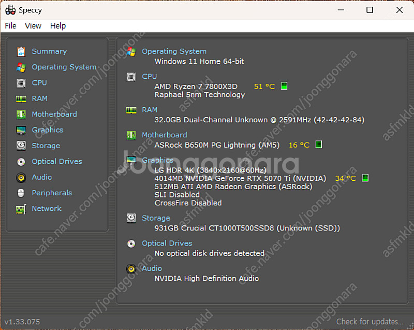The height and width of the screenshot is (330, 414).
Task: Open the Audio heading link in summary
Action: tap(152, 268)
